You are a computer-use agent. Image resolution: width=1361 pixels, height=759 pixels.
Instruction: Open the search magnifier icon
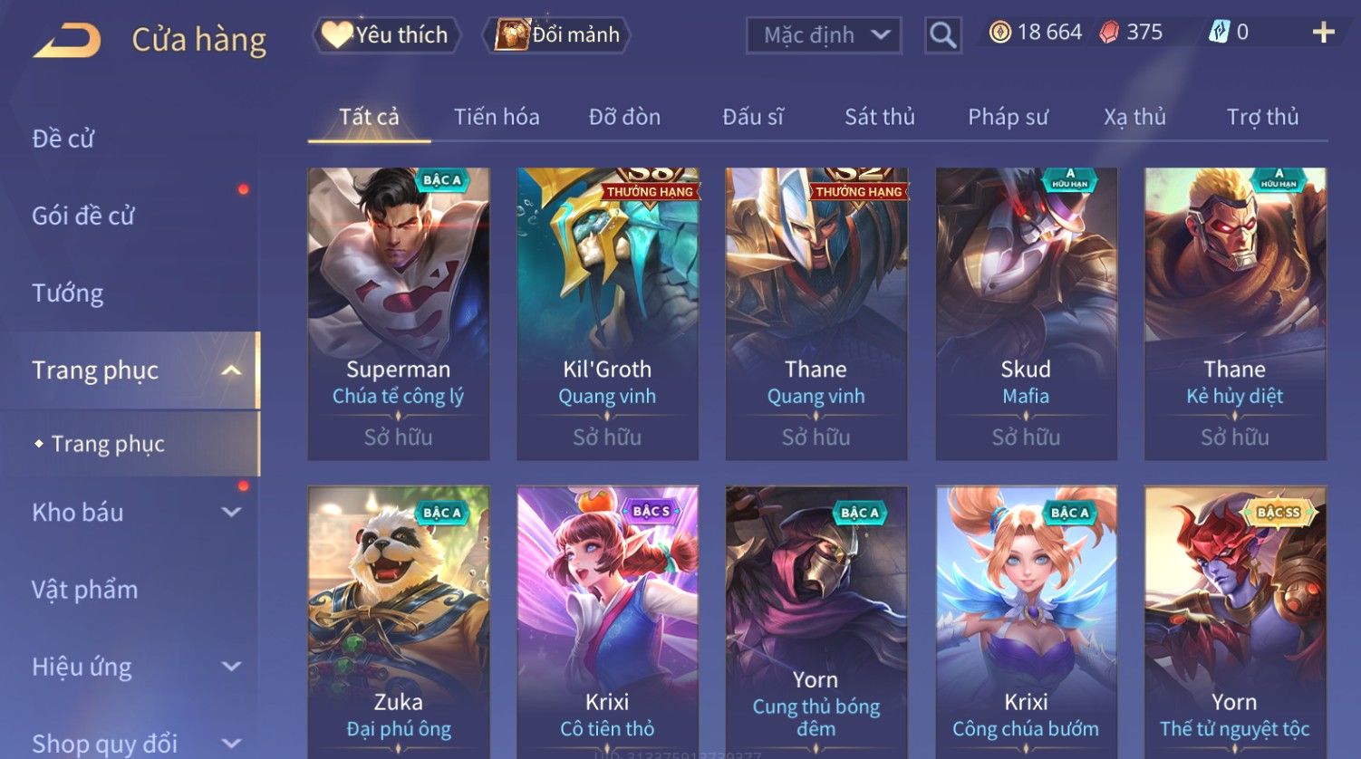[x=942, y=35]
